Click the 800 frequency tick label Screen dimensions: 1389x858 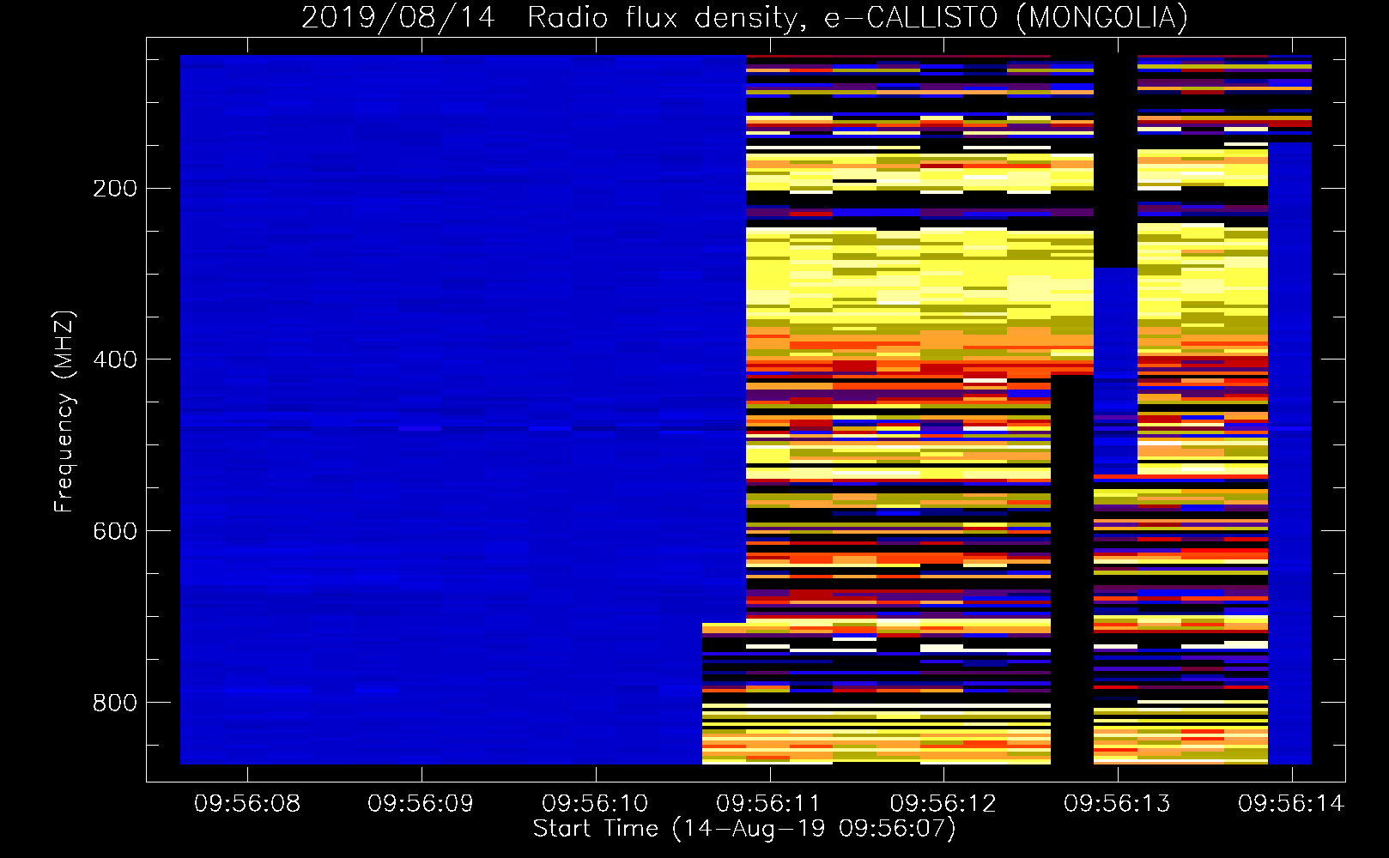click(x=115, y=703)
